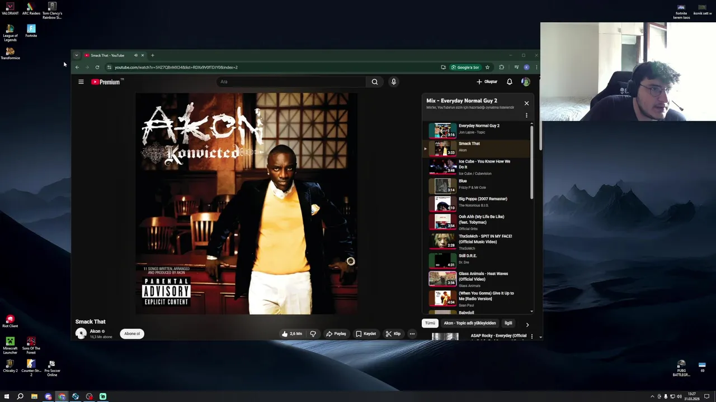The image size is (716, 402).
Task: Focus the YouTube Ara search field
Action: 291,82
